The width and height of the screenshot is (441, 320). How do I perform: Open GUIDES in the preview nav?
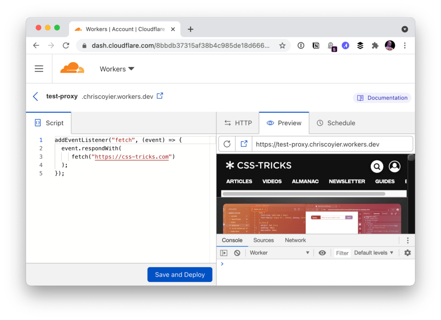[385, 181]
